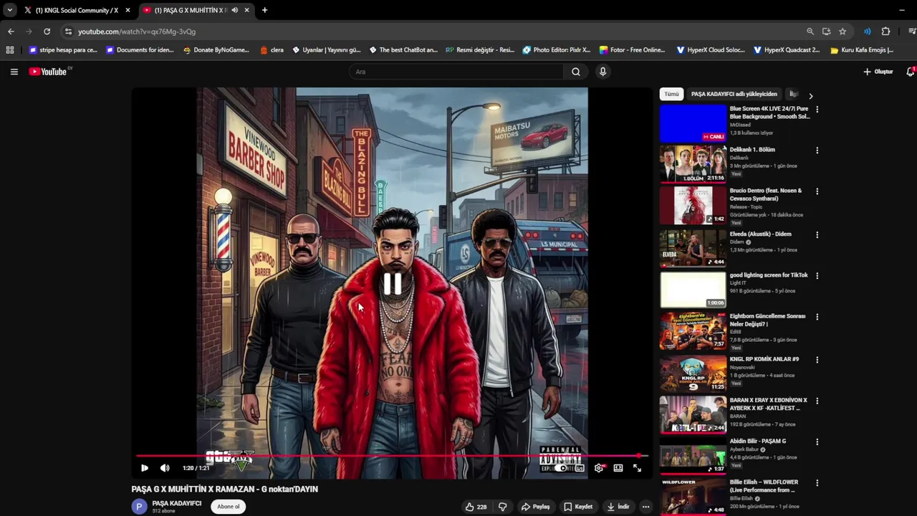Image resolution: width=917 pixels, height=516 pixels.
Task: Open the clera bookmark
Action: 272,50
